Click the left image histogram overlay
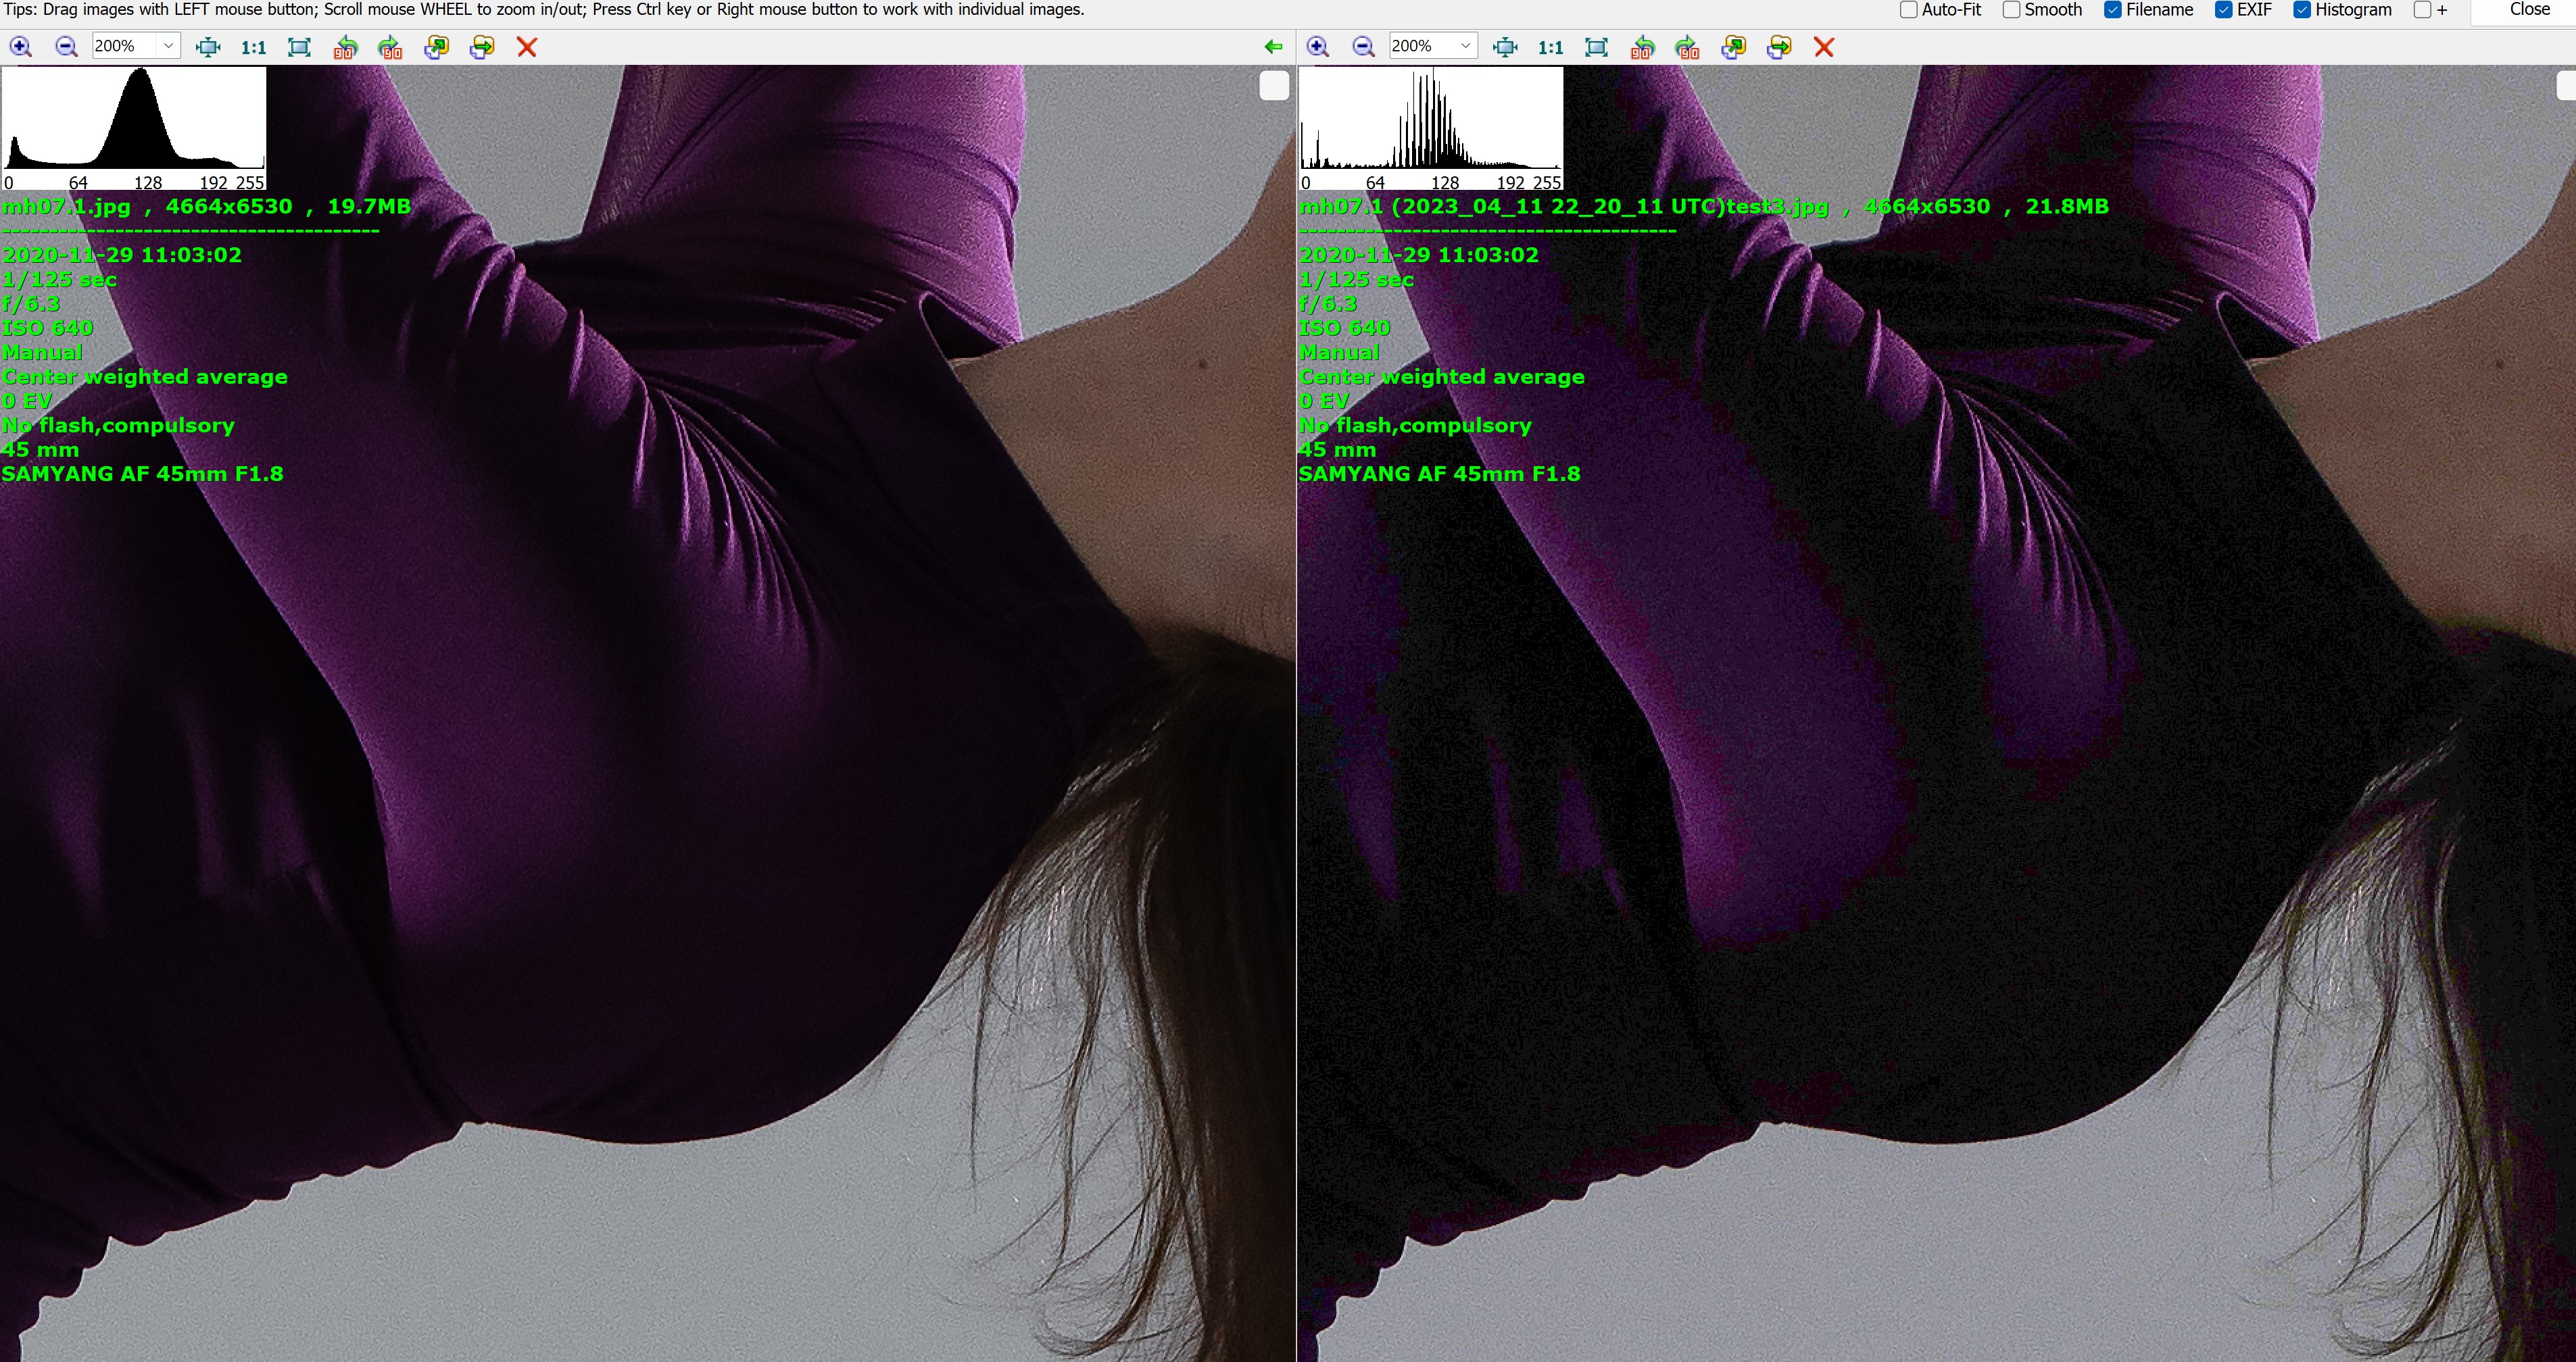 pyautogui.click(x=134, y=128)
